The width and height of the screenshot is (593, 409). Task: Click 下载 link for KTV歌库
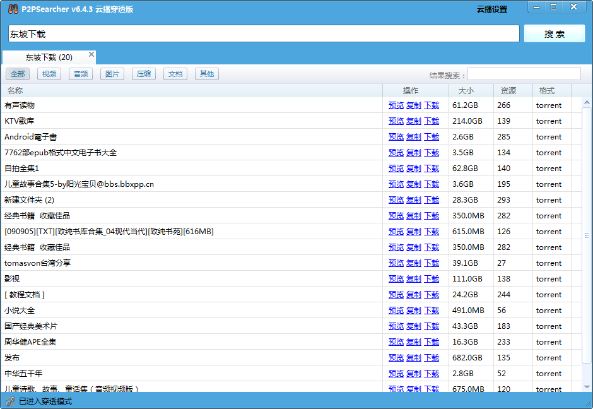(432, 121)
